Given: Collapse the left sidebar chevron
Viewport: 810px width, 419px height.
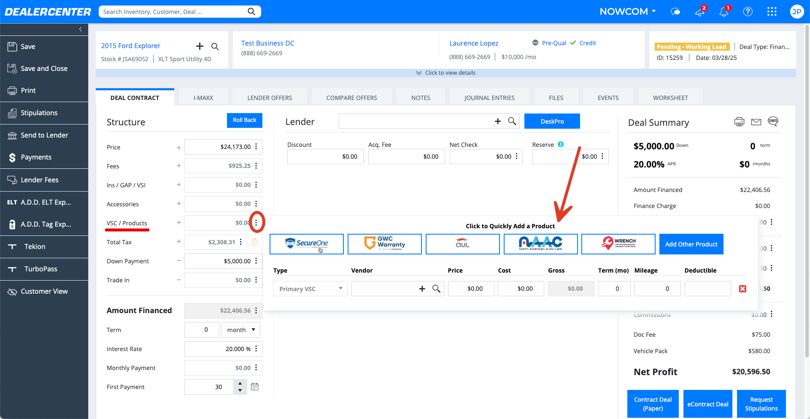Looking at the screenshot, I should (x=81, y=29).
